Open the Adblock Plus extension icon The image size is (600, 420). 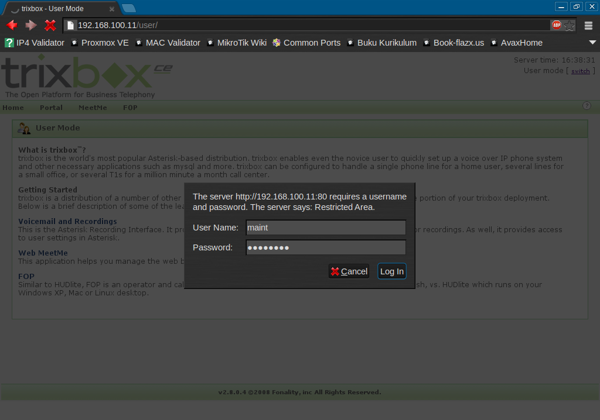pos(557,25)
